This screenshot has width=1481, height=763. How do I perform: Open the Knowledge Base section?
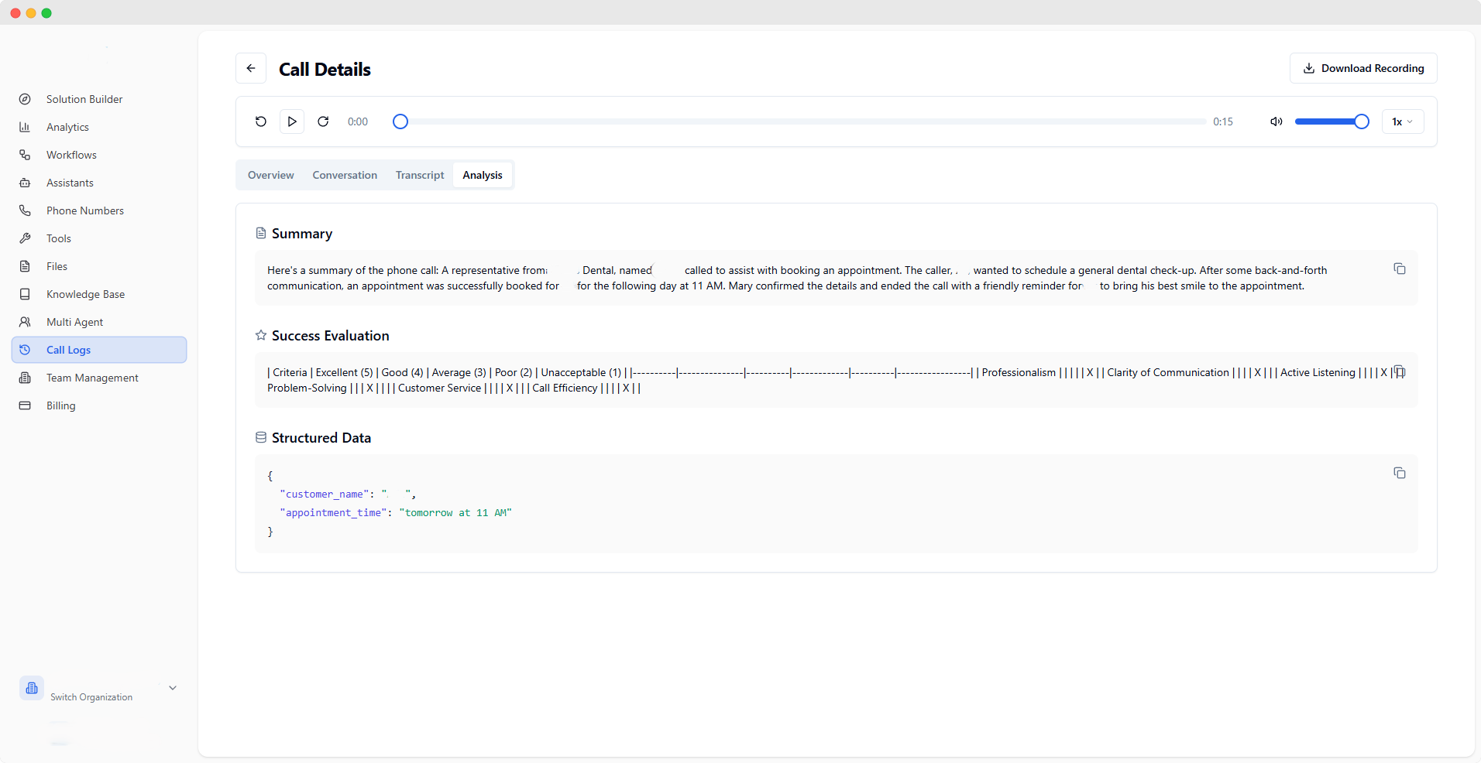point(85,294)
